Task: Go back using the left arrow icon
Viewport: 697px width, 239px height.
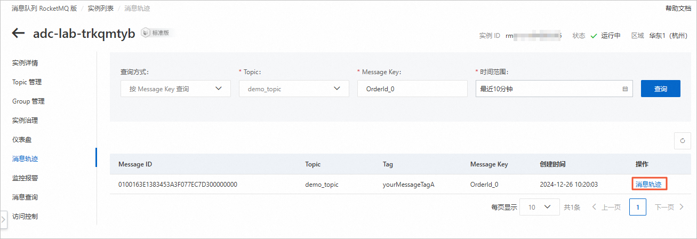Action: [18, 34]
